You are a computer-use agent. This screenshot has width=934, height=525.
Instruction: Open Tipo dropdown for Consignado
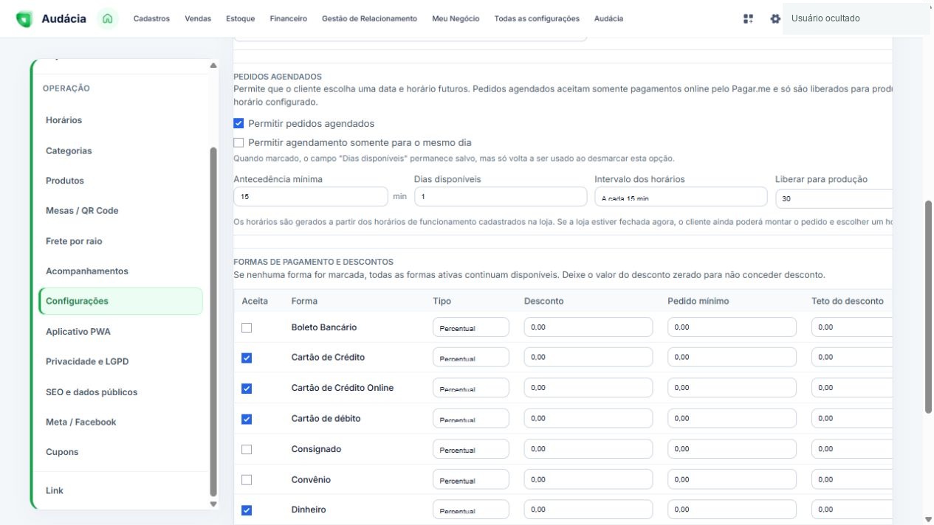(471, 449)
